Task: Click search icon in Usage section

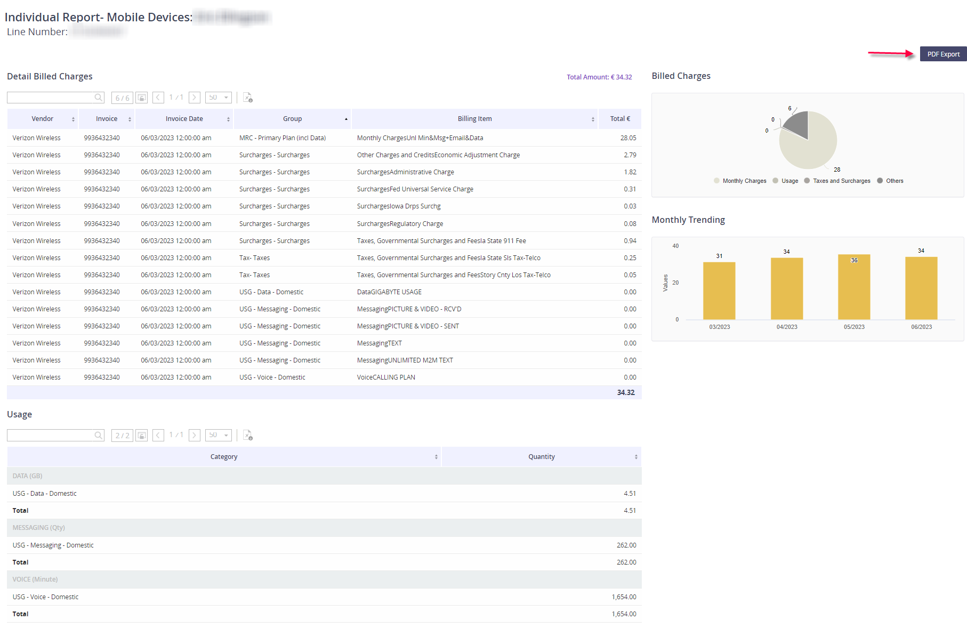Action: pyautogui.click(x=98, y=436)
